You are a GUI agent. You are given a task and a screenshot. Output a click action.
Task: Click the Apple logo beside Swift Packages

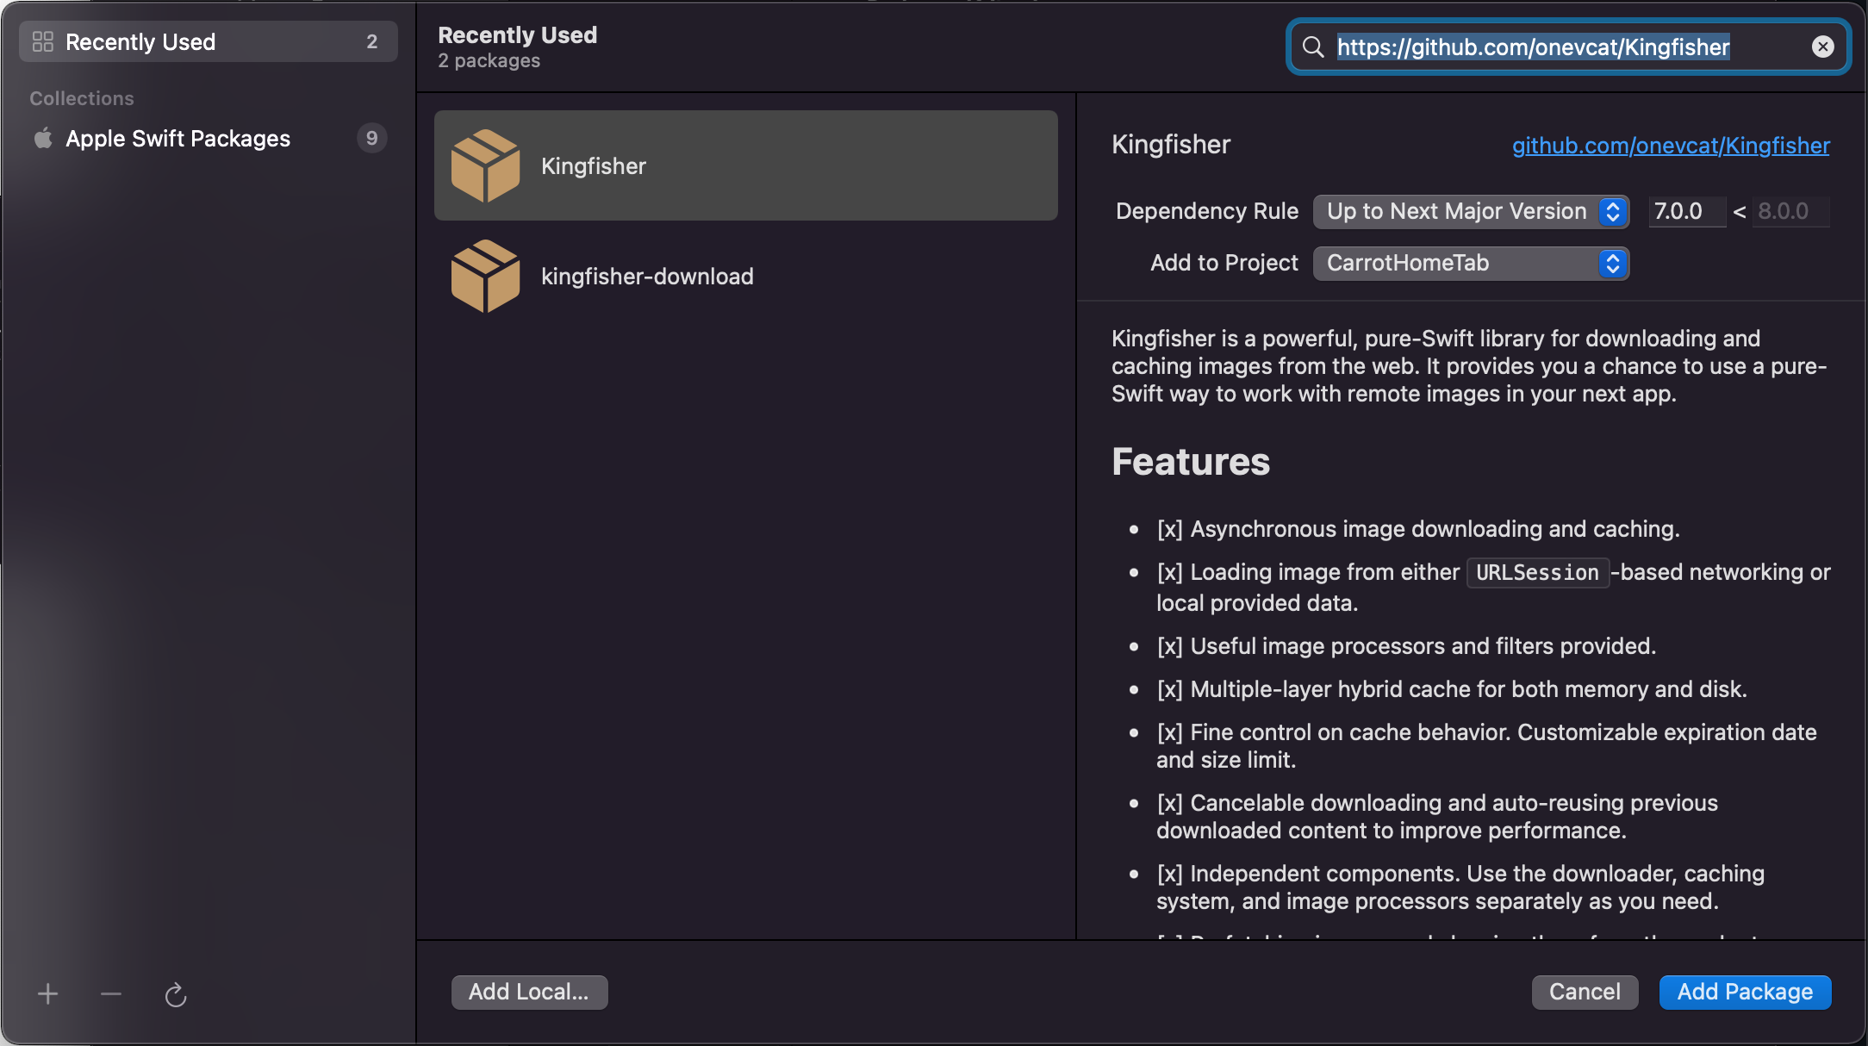tap(43, 138)
